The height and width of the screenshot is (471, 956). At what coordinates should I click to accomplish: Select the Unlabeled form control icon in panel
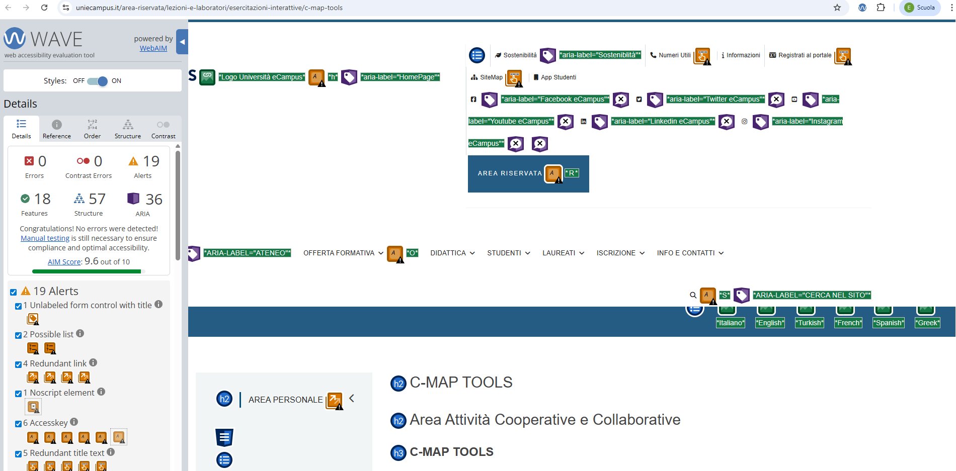point(33,319)
